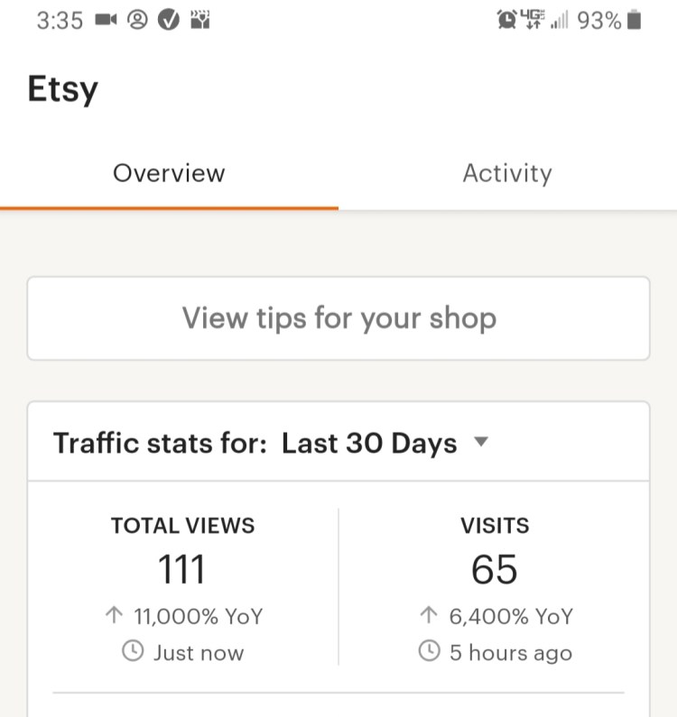Tap the cellular signal strength bars

coord(559,21)
